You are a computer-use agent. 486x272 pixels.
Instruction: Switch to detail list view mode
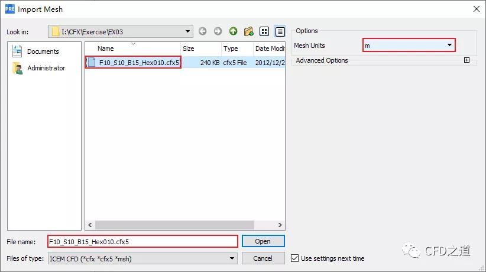click(x=280, y=31)
